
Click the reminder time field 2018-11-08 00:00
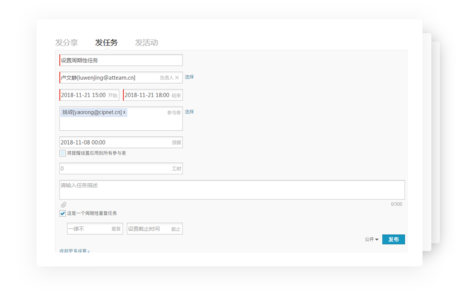click(x=114, y=143)
